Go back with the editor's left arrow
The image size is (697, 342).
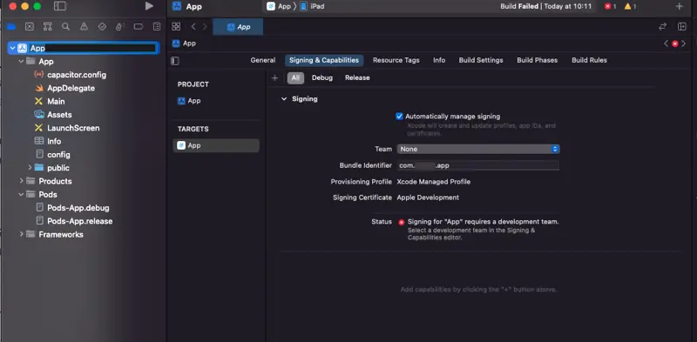pos(193,27)
